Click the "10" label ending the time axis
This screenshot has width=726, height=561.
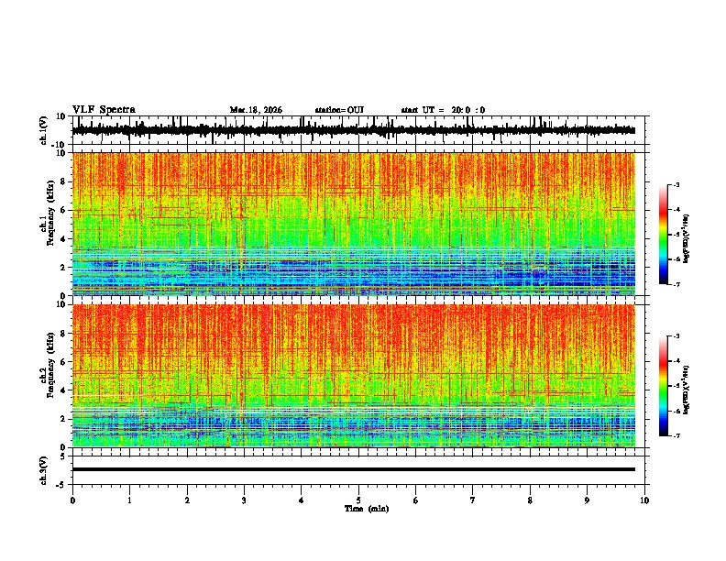click(644, 500)
